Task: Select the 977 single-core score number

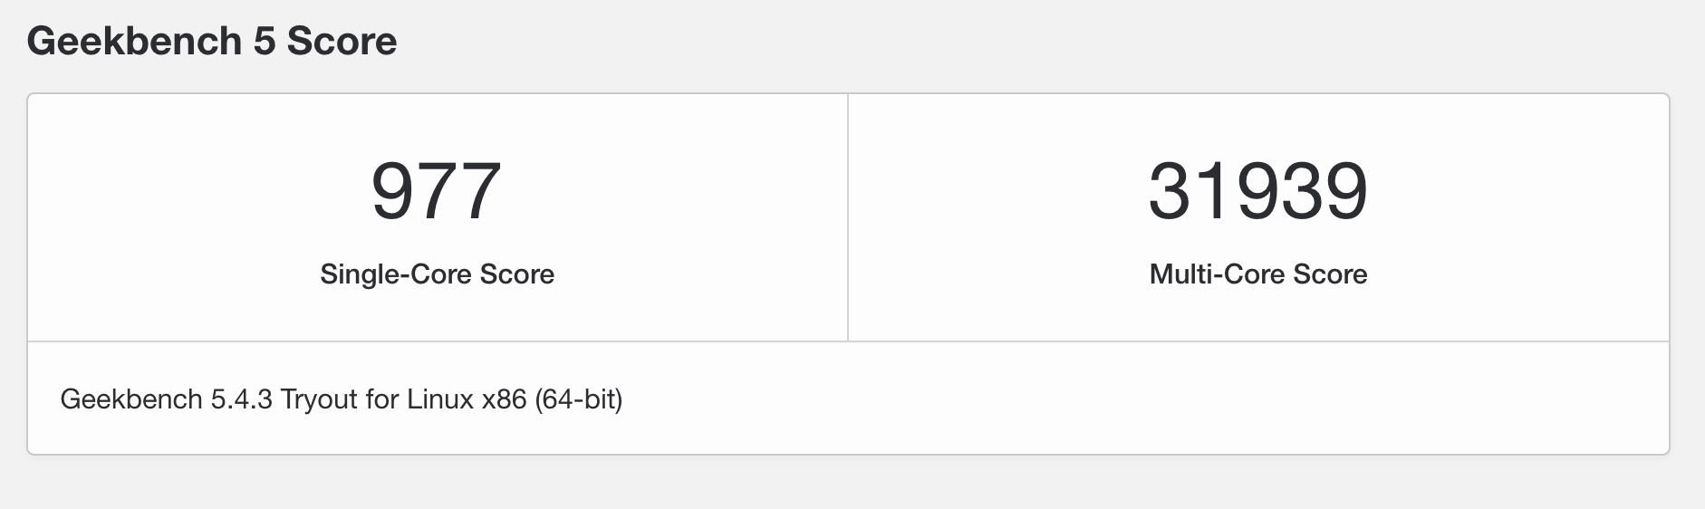Action: 437,191
